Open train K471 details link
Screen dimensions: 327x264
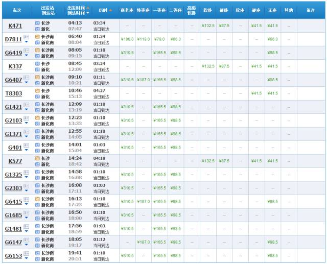(15, 26)
